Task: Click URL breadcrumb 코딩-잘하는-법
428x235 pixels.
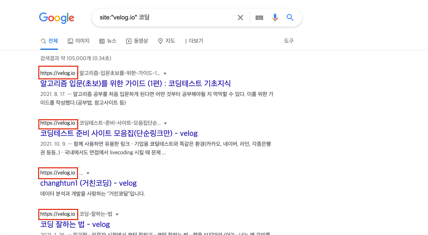Action: click(x=96, y=214)
